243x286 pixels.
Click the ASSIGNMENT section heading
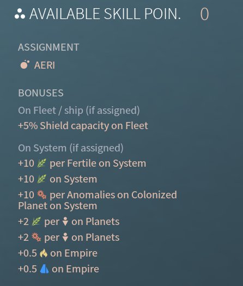click(48, 47)
